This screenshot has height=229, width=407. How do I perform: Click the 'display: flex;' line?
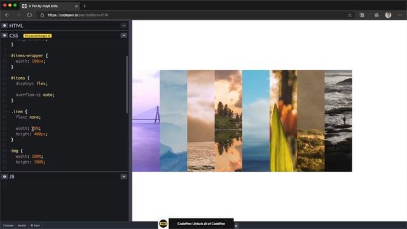click(31, 83)
